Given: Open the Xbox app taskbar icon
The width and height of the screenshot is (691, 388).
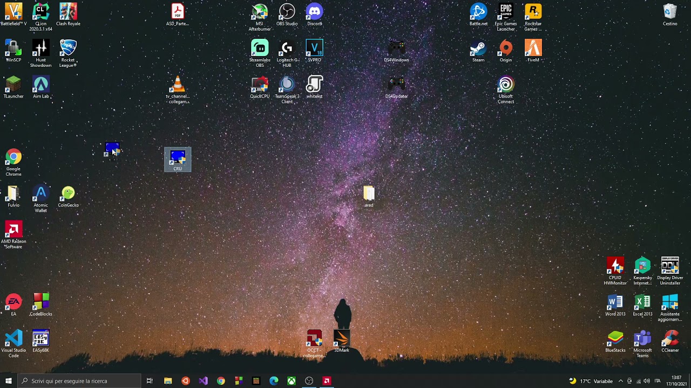Looking at the screenshot, I should tap(292, 381).
